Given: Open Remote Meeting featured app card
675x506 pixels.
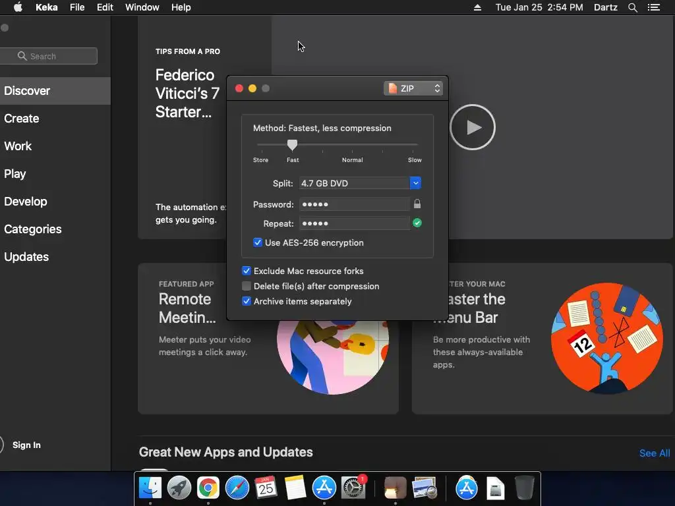Looking at the screenshot, I should [268, 339].
